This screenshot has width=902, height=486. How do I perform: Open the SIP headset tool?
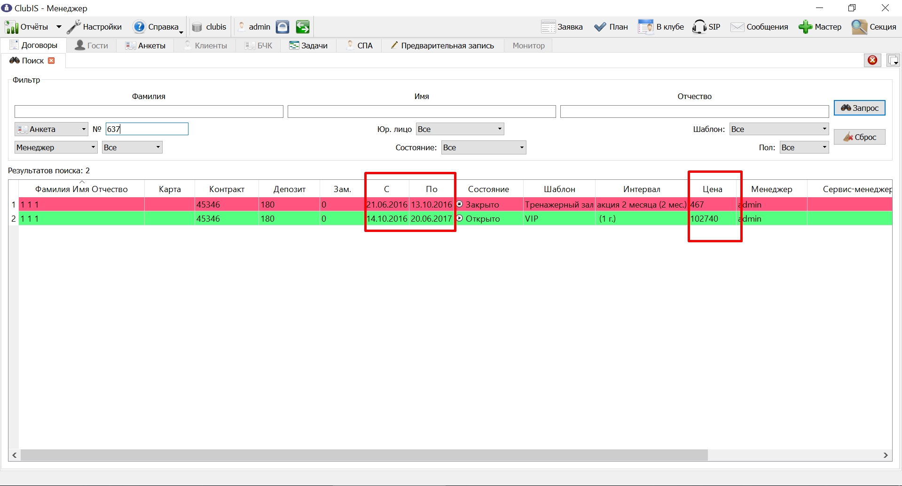[x=706, y=27]
